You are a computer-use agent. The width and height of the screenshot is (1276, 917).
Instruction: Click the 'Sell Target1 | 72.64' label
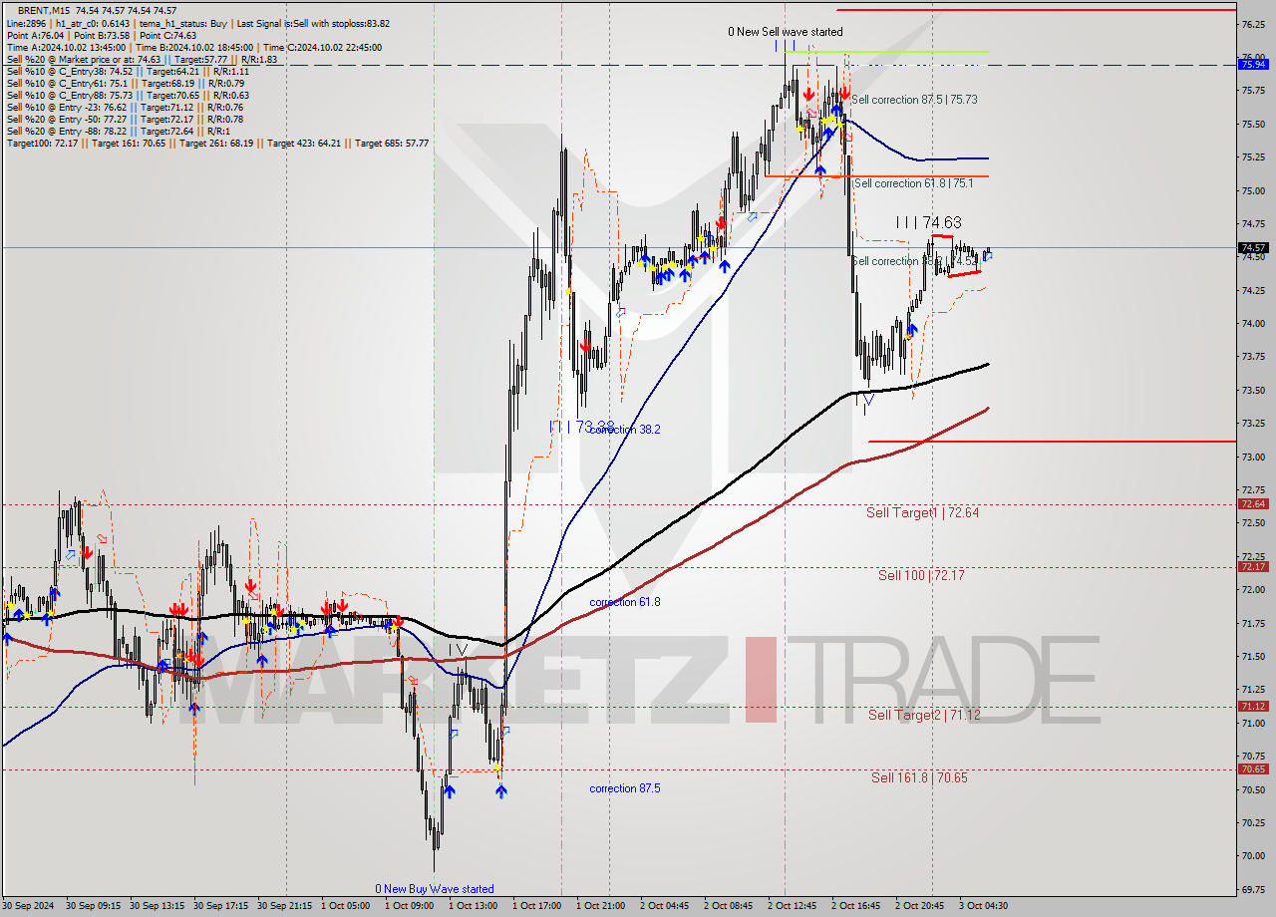(922, 512)
